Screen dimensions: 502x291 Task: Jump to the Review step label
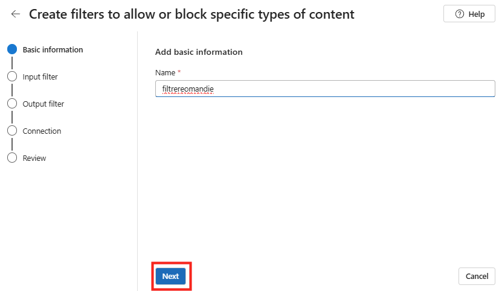click(34, 158)
